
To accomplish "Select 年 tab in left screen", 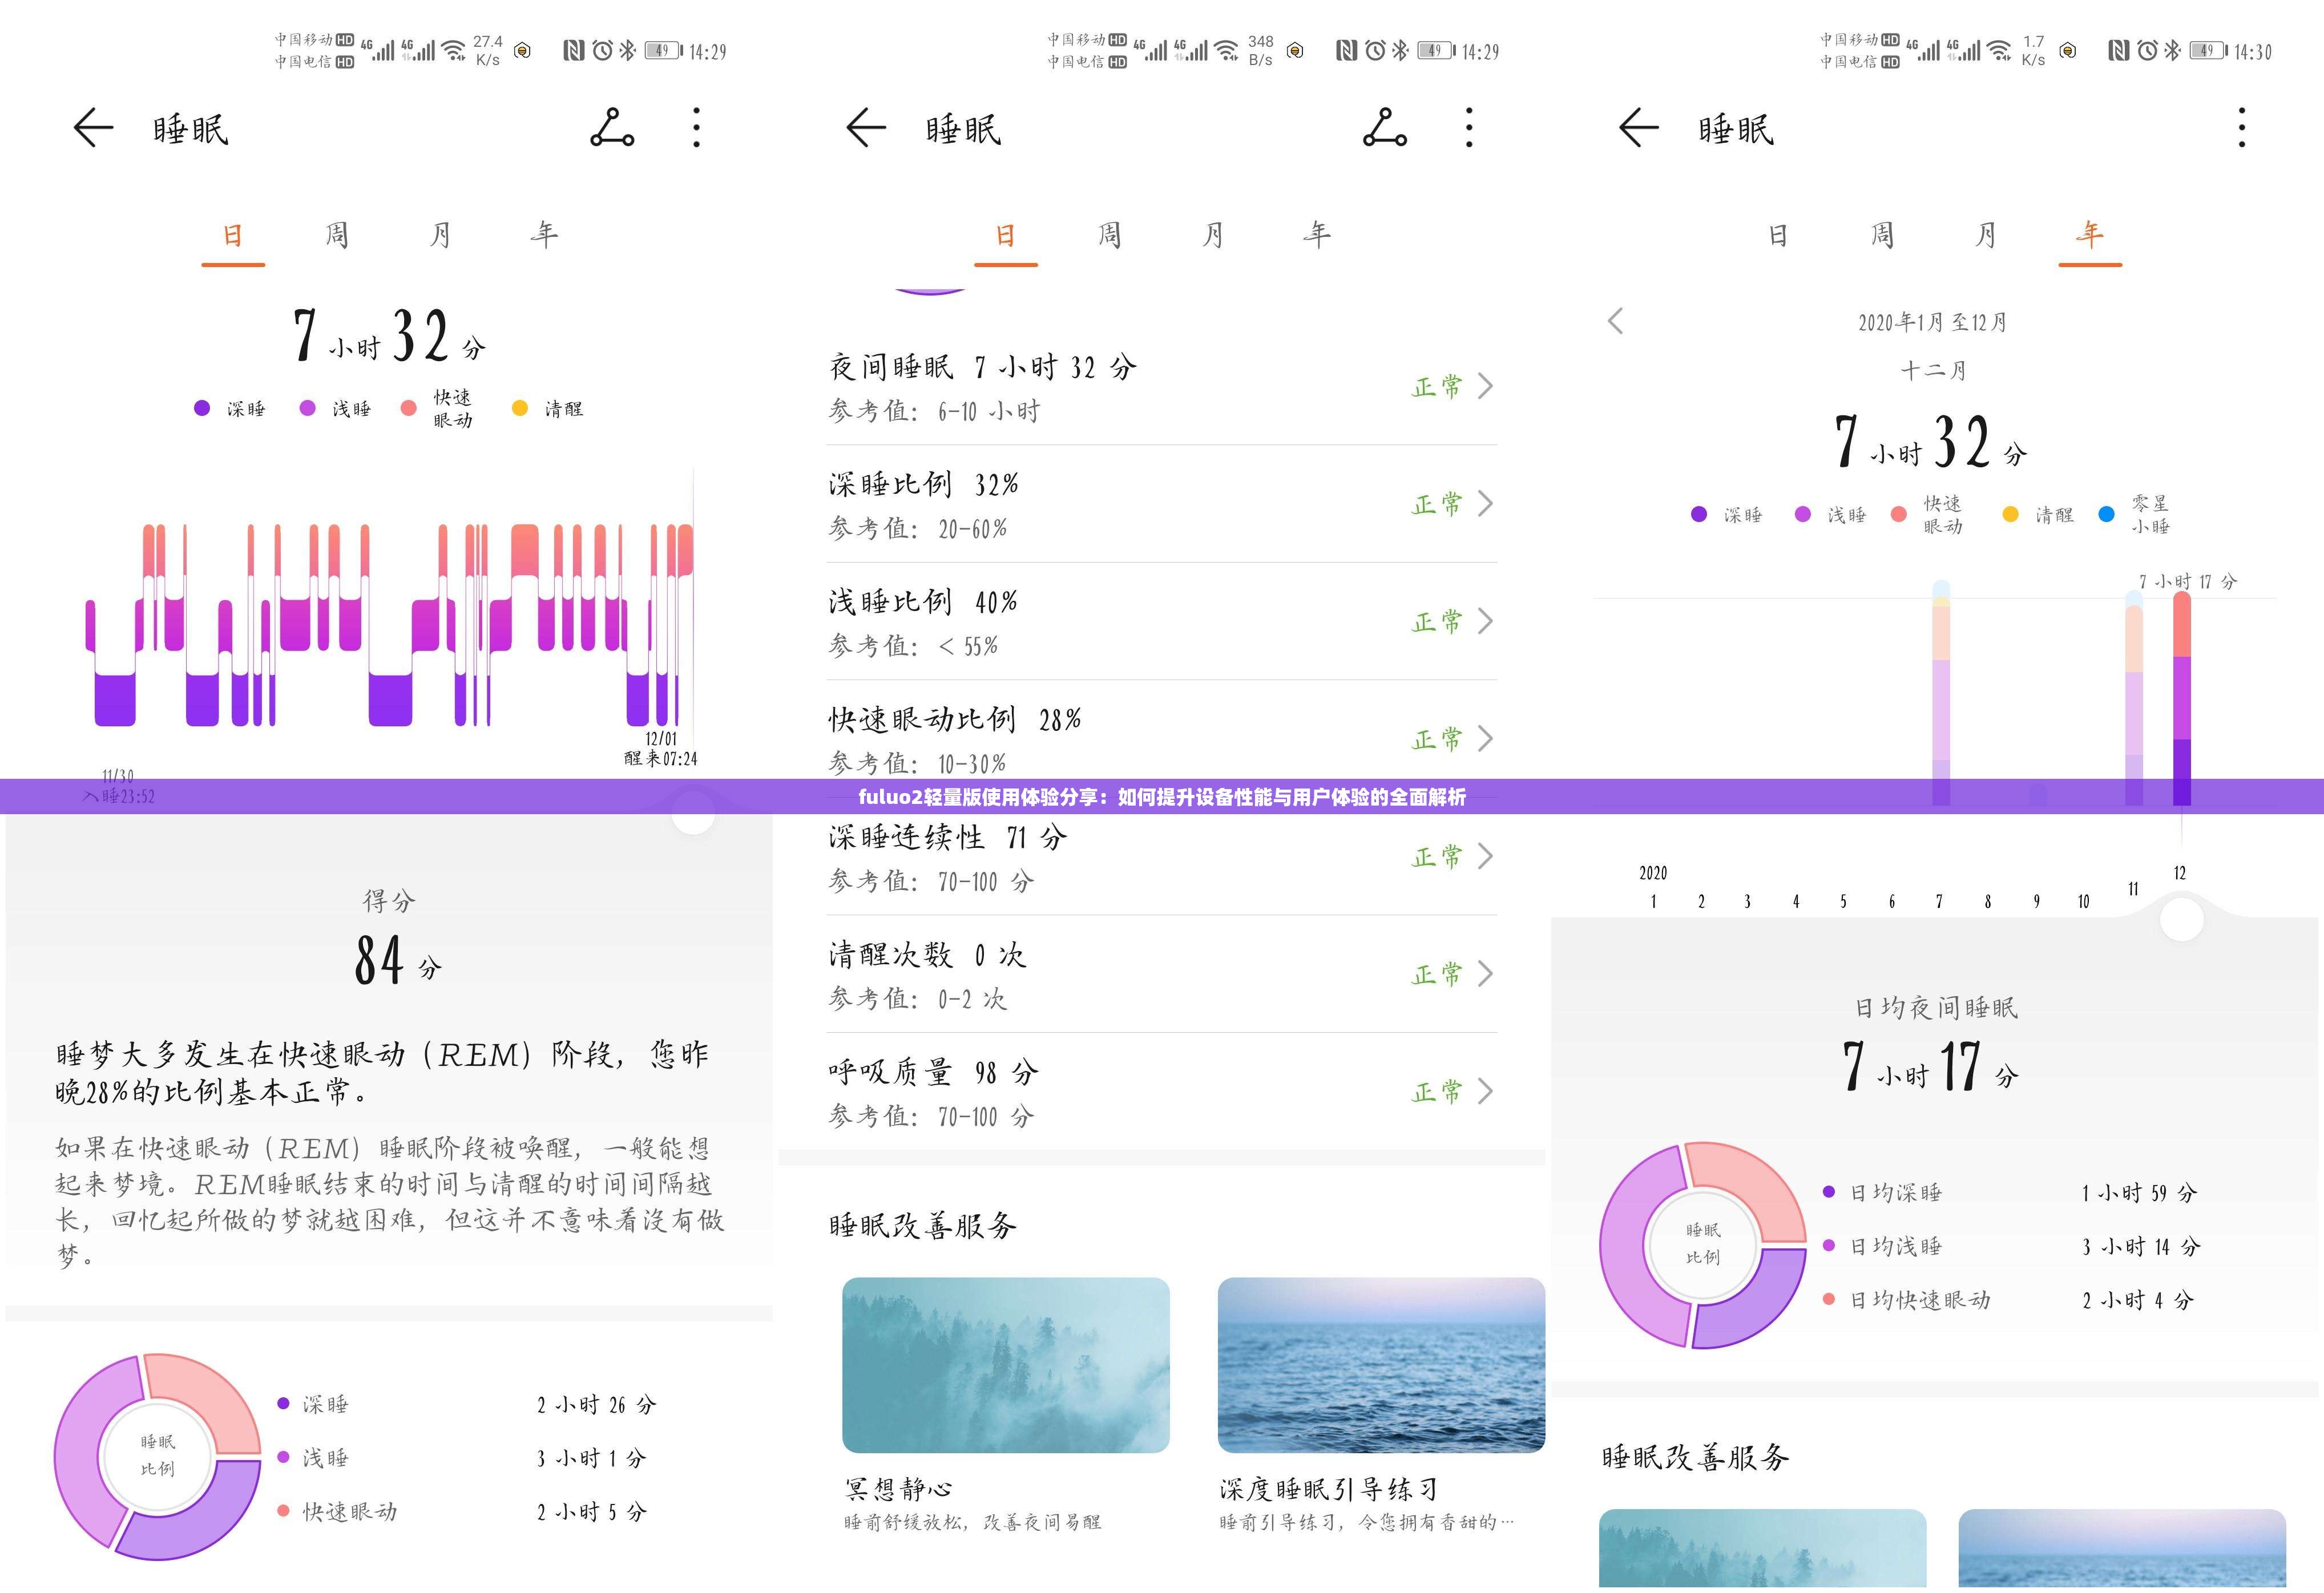I will pos(544,236).
